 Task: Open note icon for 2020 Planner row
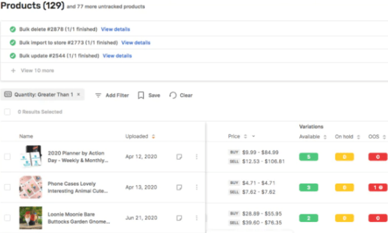tap(179, 157)
